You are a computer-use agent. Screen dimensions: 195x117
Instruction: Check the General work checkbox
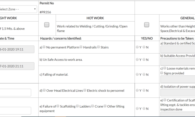tap(147, 25)
